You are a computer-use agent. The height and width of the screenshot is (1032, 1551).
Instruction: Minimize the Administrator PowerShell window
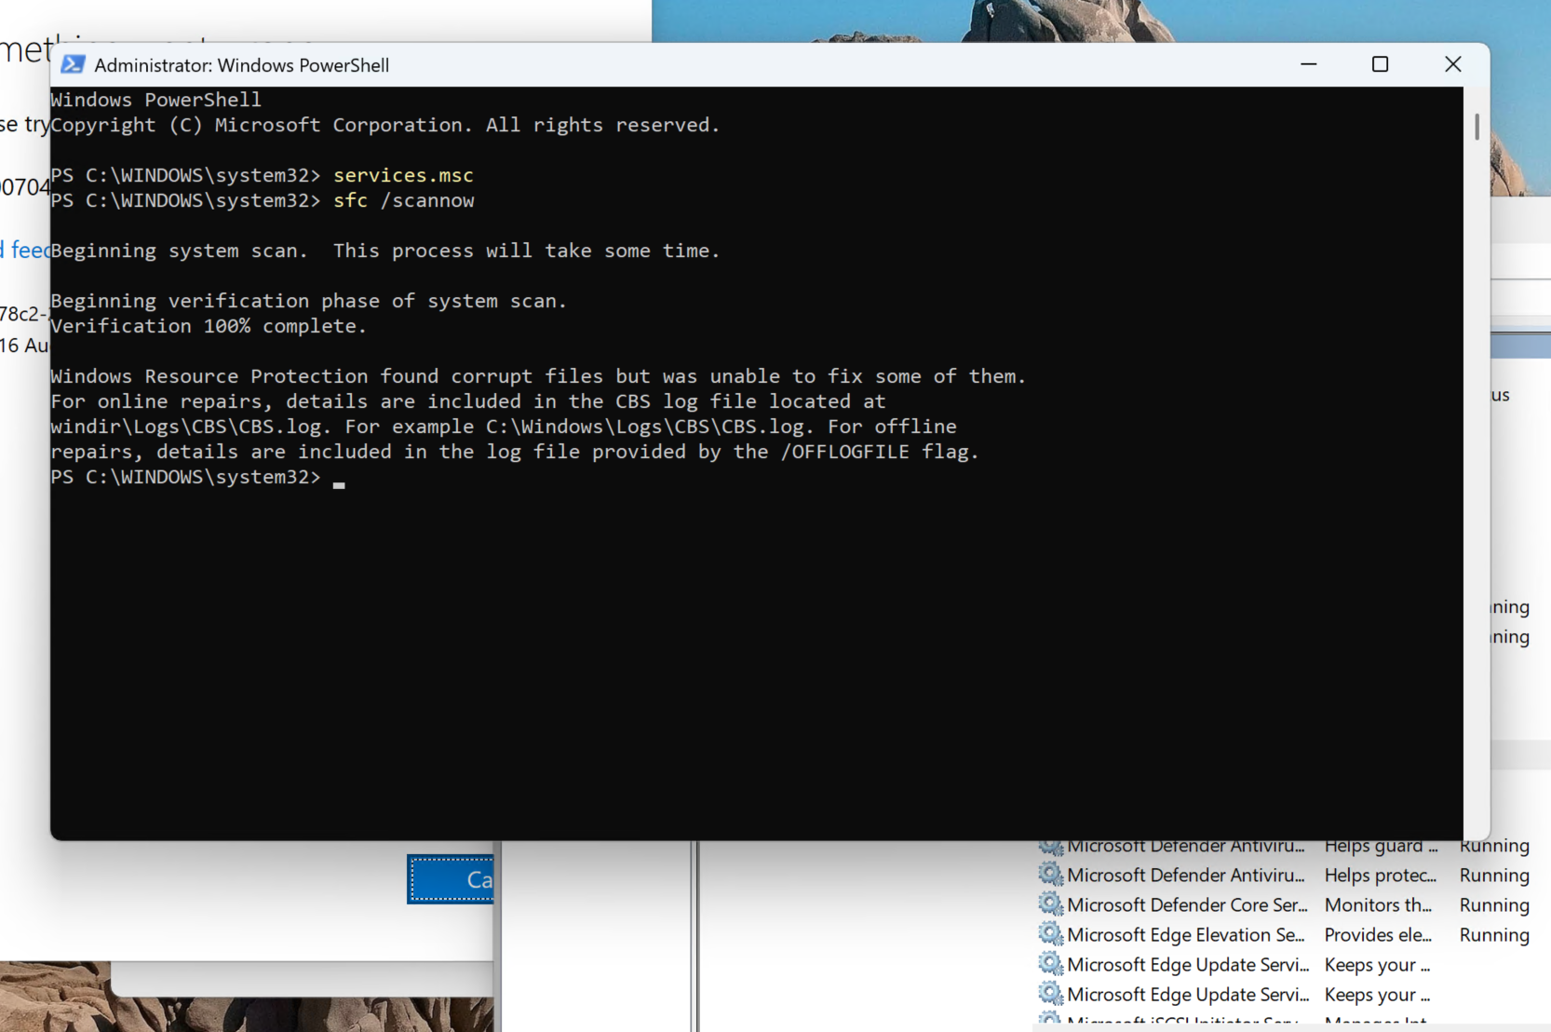point(1308,64)
